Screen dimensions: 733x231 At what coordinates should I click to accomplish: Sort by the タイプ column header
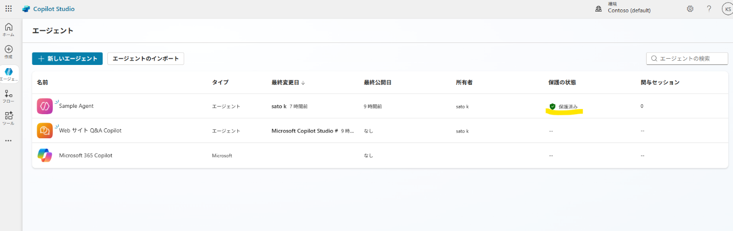pos(220,83)
